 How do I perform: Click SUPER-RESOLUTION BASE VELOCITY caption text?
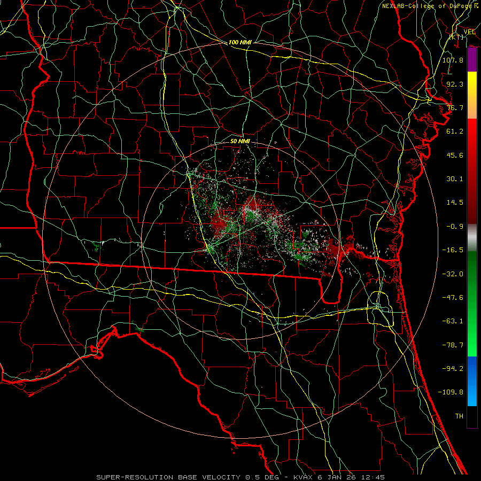tap(168, 477)
